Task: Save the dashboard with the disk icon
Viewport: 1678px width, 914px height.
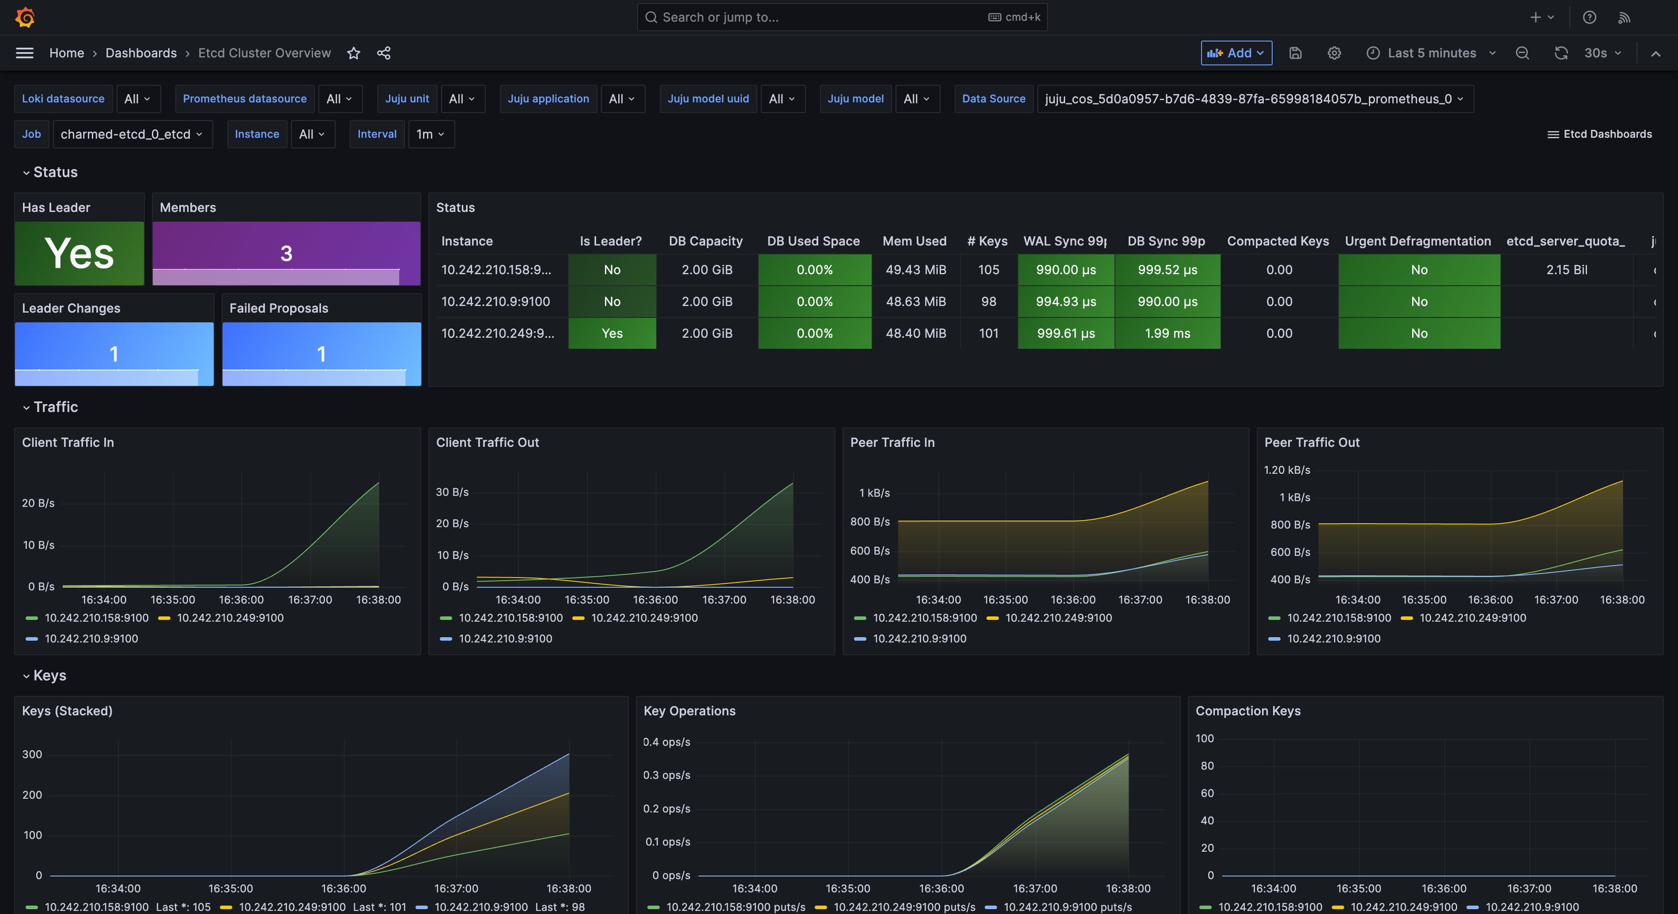Action: coord(1296,53)
